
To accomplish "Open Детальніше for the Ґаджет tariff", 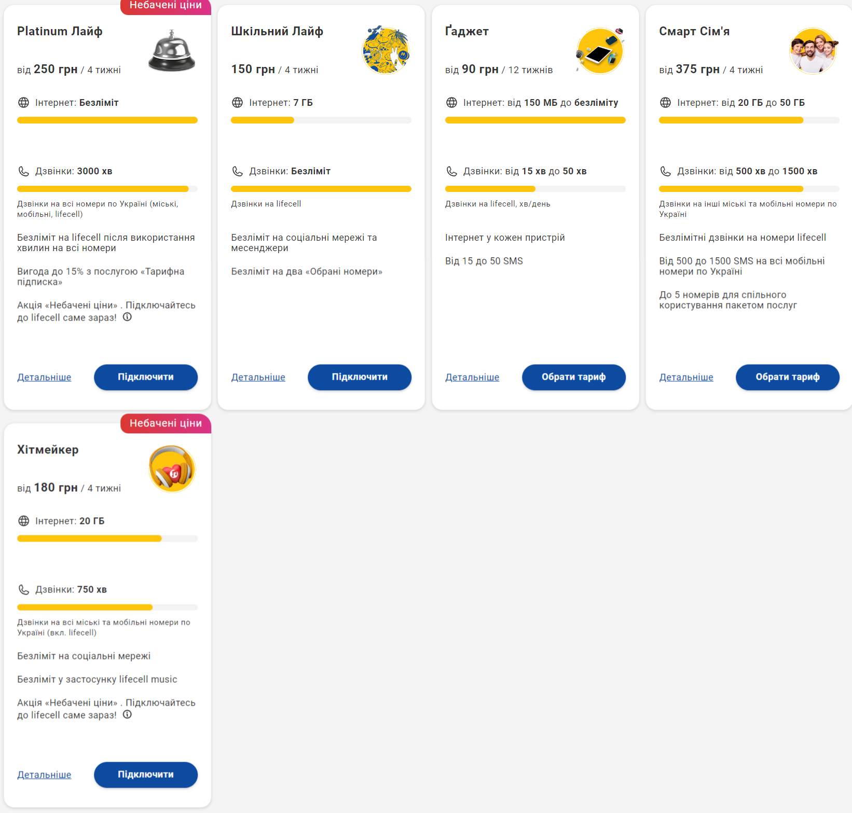I will (x=472, y=377).
